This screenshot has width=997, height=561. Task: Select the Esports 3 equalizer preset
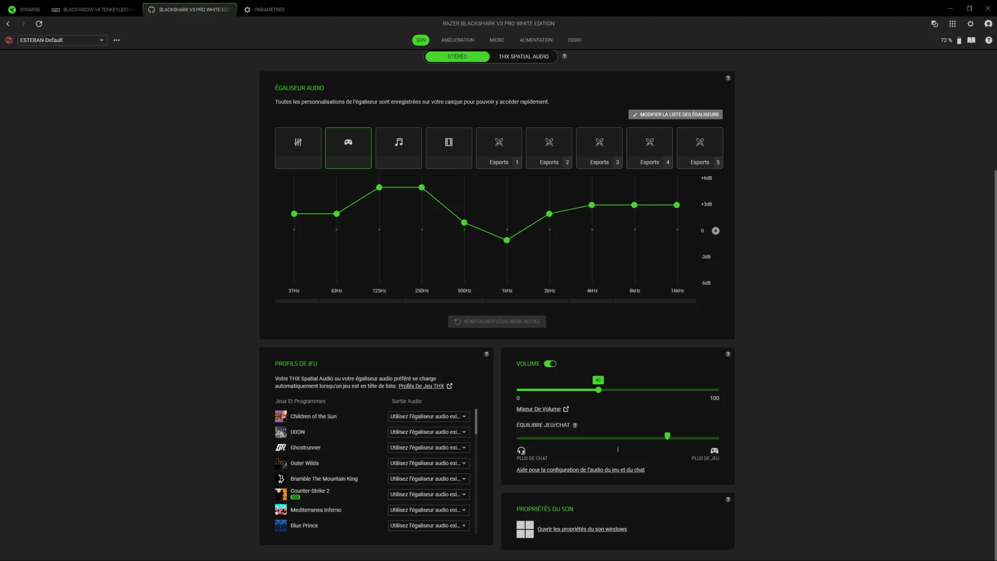coord(599,148)
